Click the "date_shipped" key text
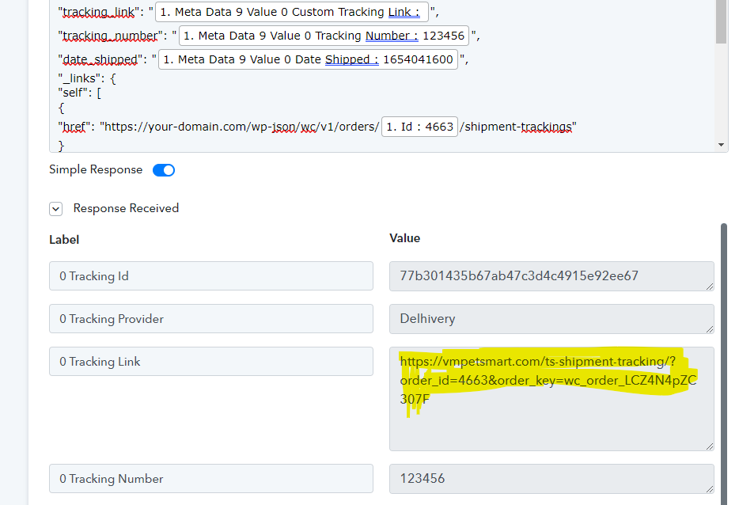The width and height of the screenshot is (739, 505). (x=100, y=60)
